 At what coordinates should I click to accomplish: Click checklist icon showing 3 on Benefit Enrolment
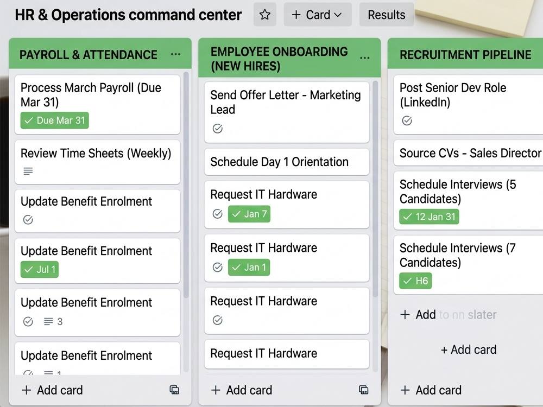click(x=53, y=321)
